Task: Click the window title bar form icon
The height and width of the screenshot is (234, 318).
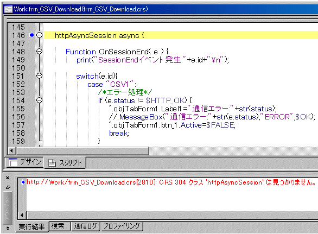Action: (x=8, y=9)
